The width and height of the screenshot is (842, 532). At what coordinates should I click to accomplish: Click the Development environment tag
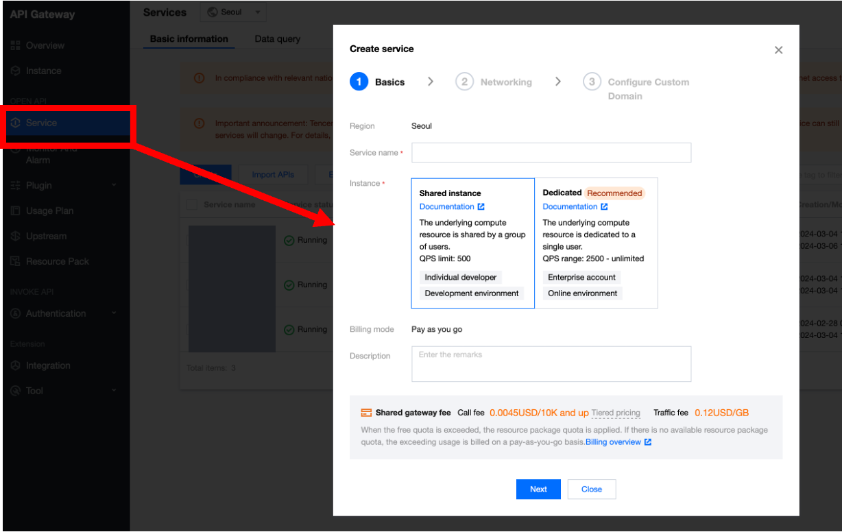[x=472, y=293]
